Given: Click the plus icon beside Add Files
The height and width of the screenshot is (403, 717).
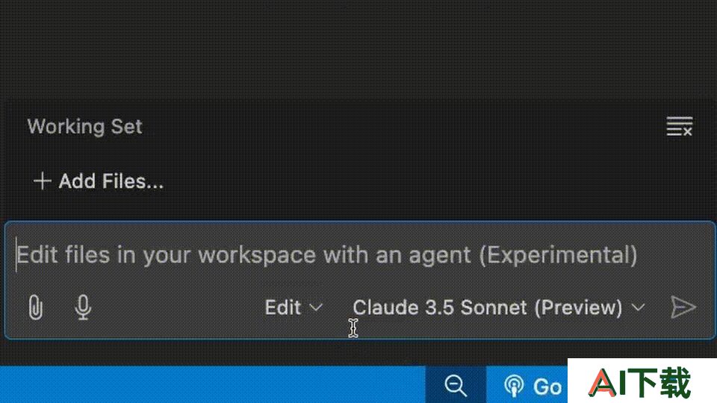Looking at the screenshot, I should (x=42, y=181).
